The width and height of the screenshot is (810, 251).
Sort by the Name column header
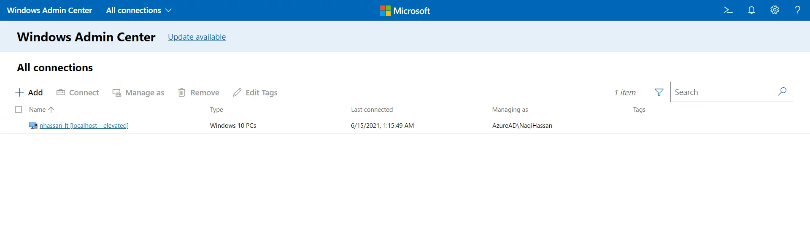tap(37, 110)
